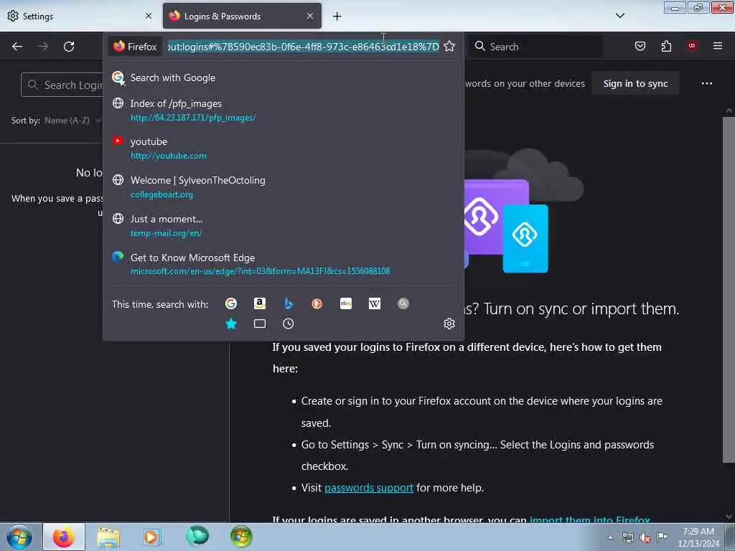Select the Logins & Passwords tab
Image resolution: width=735 pixels, height=551 pixels.
pyautogui.click(x=242, y=16)
